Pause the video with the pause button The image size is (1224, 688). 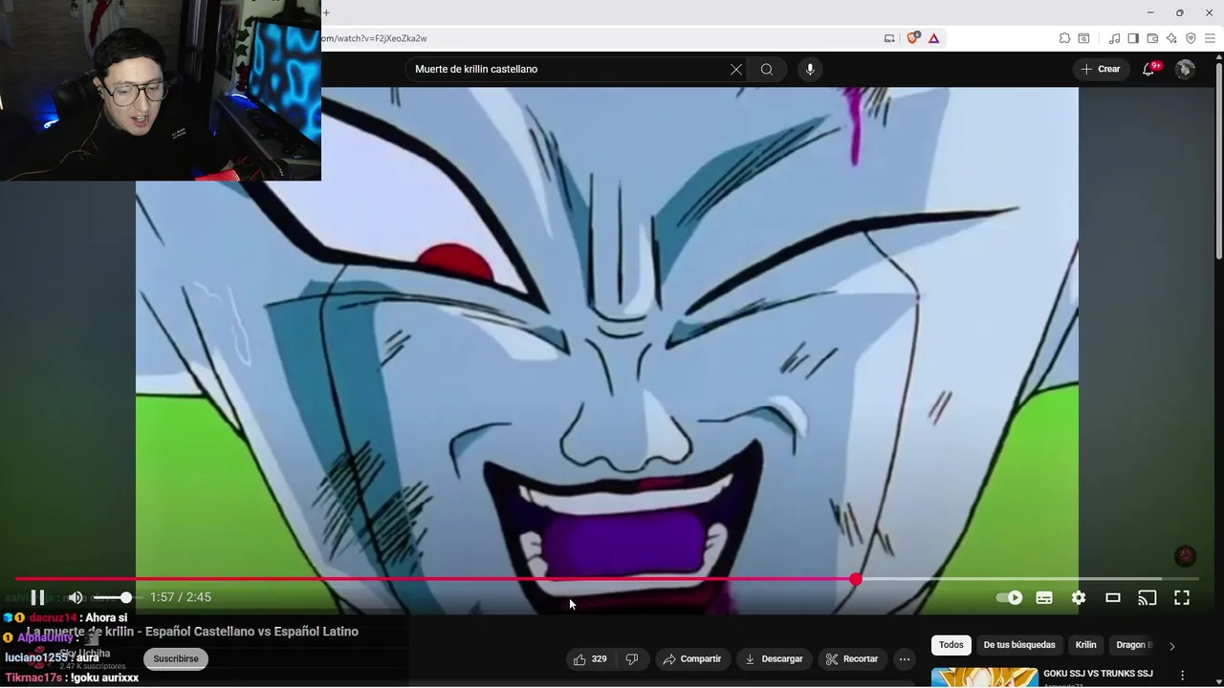click(37, 597)
